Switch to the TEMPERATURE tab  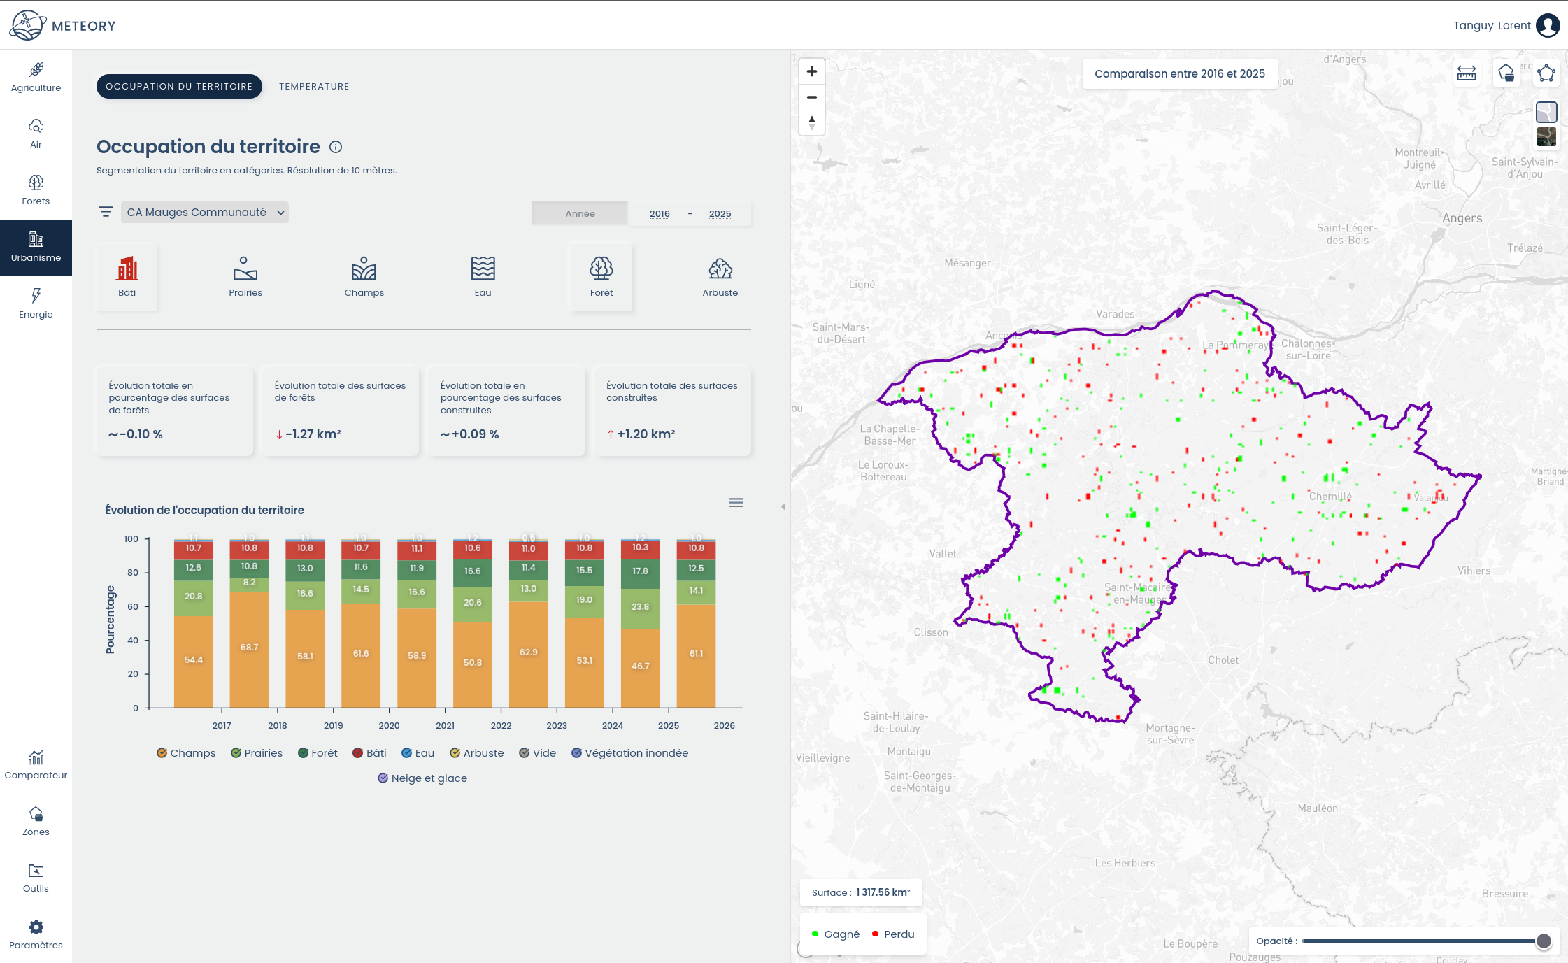(314, 87)
